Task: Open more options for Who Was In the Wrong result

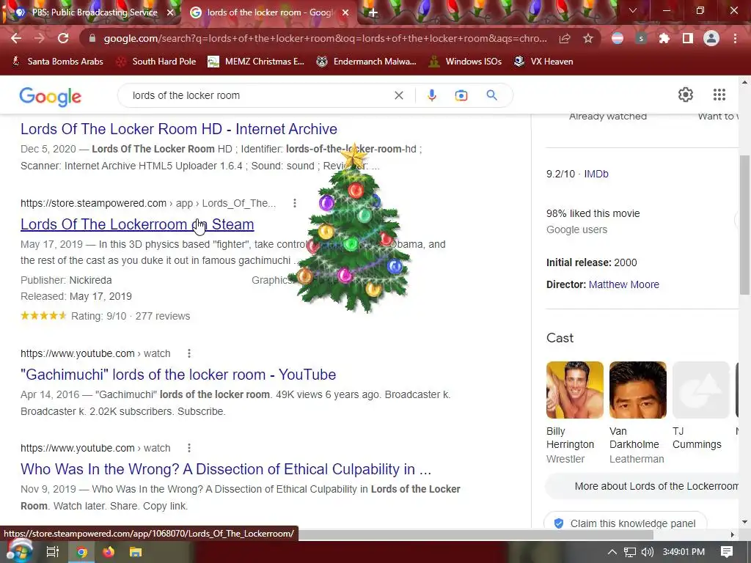Action: tap(189, 448)
